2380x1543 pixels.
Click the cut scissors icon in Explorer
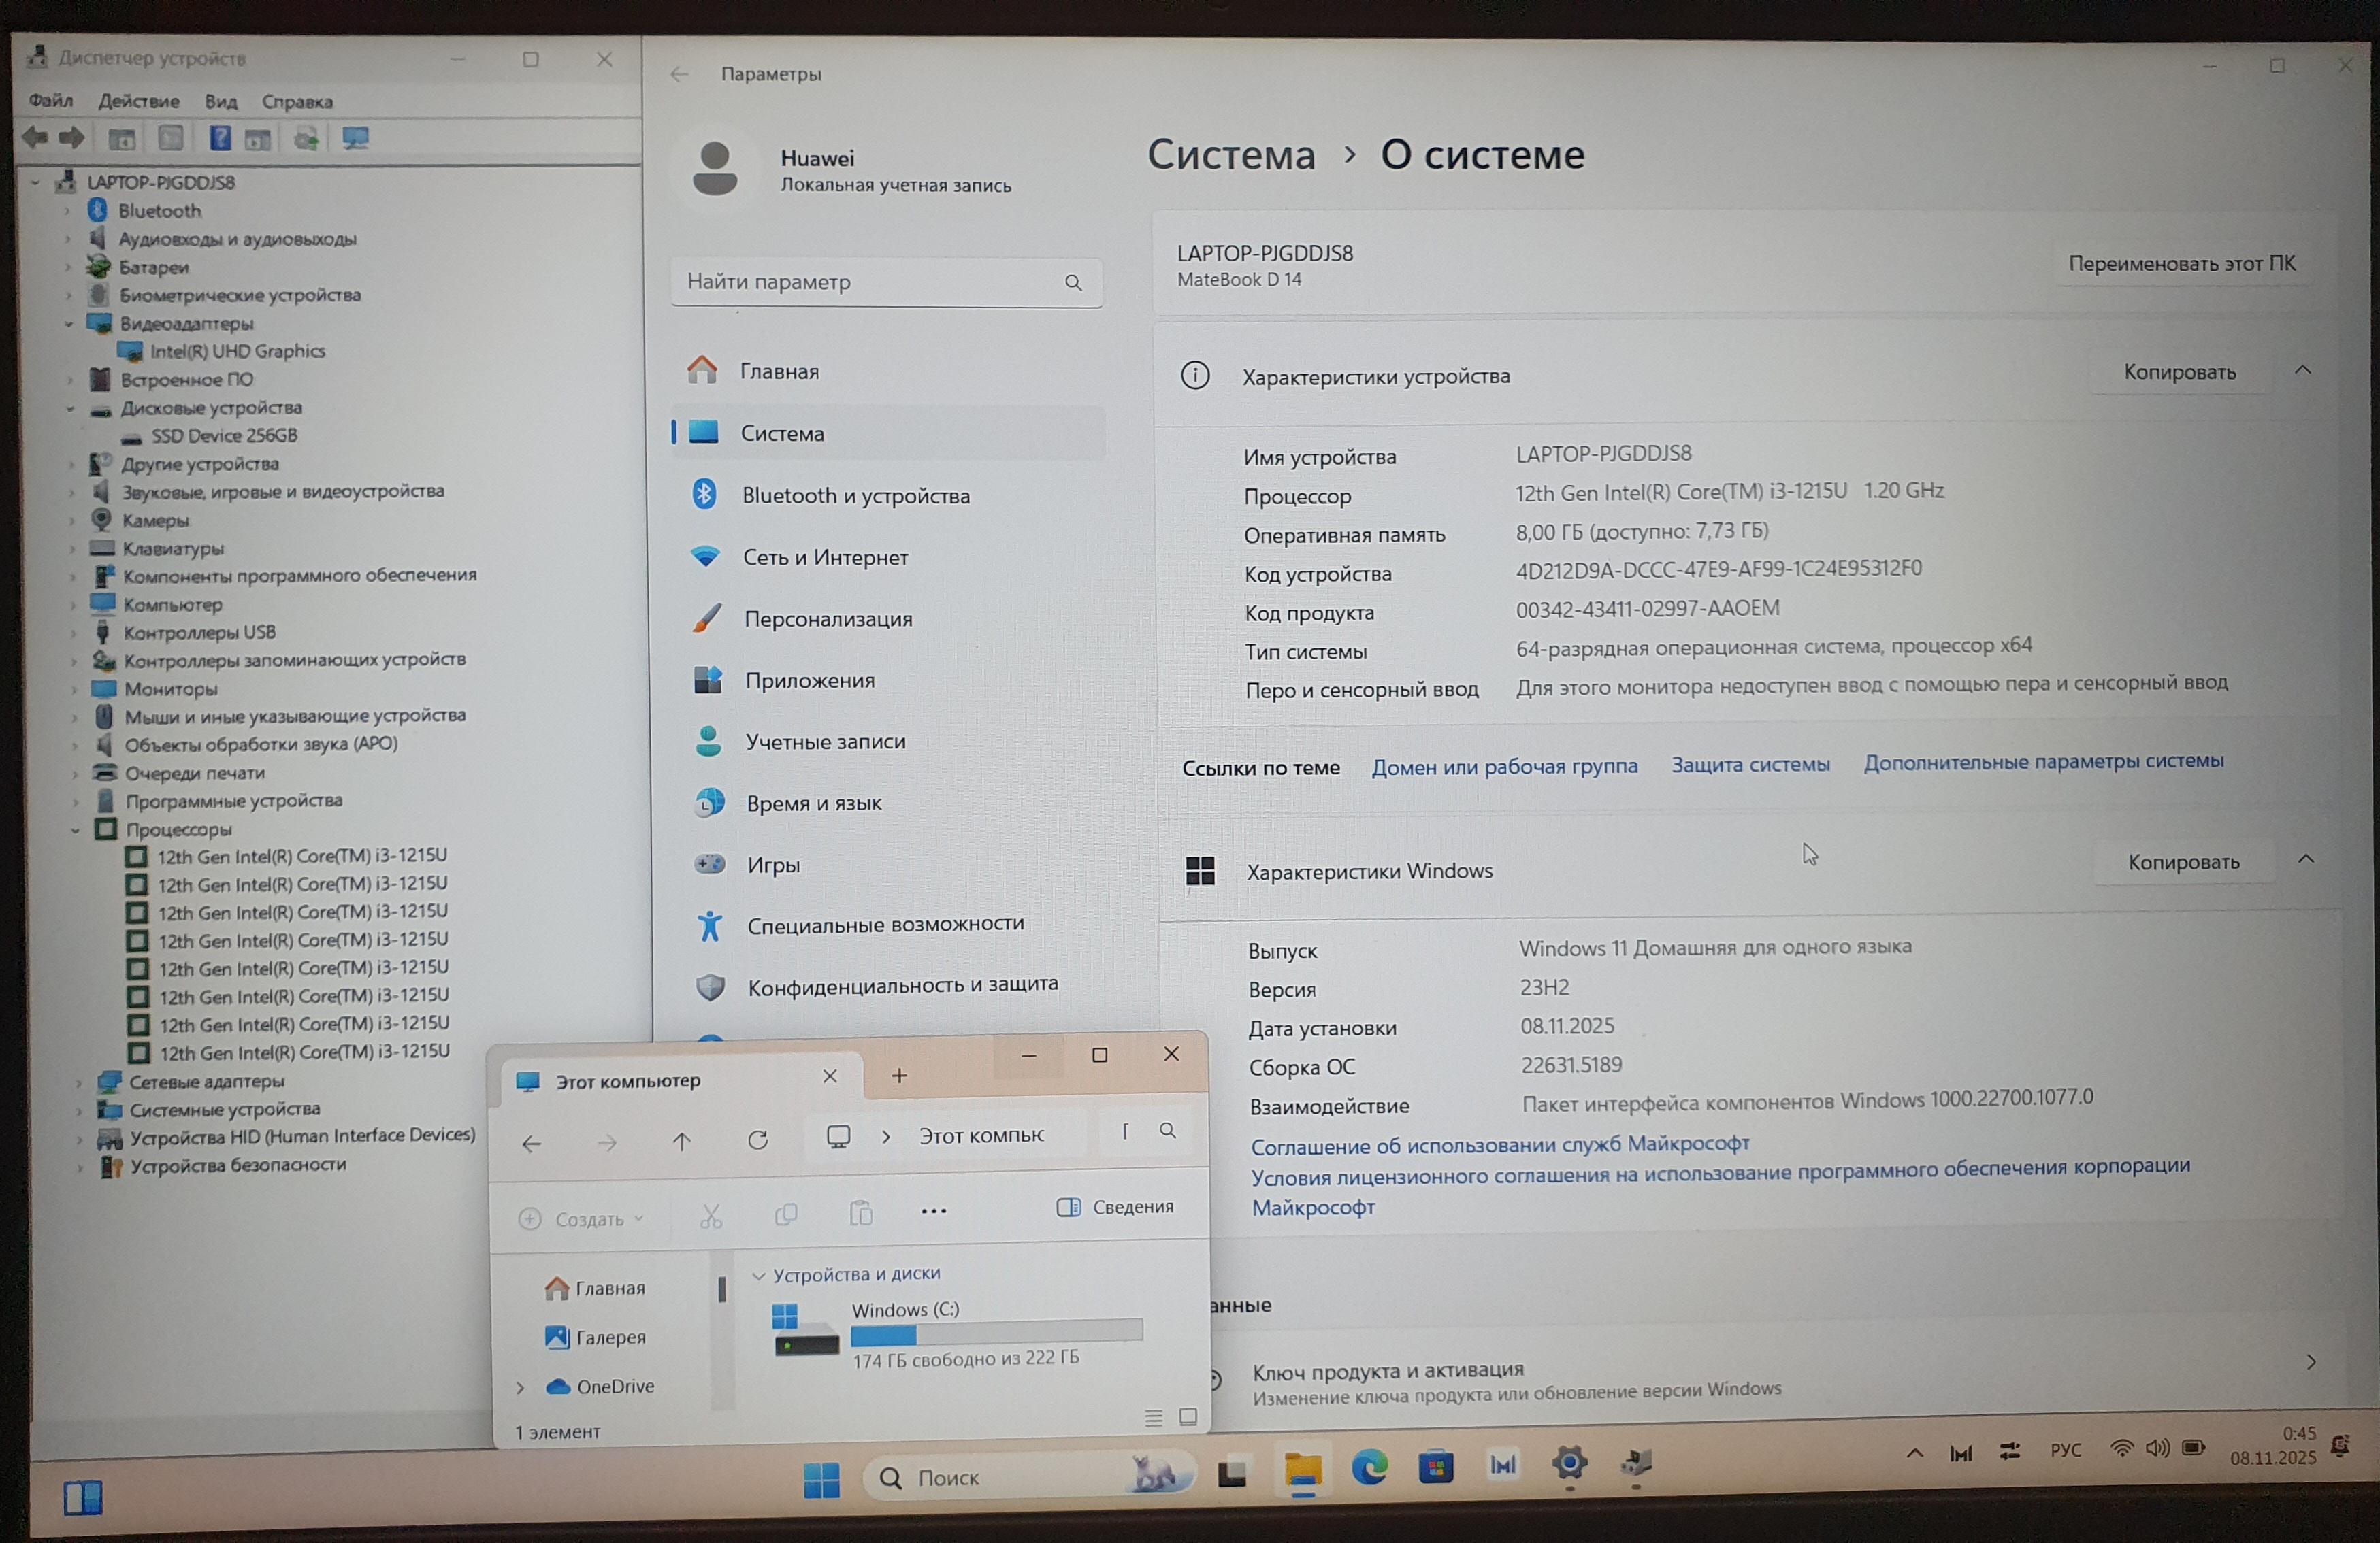[711, 1215]
